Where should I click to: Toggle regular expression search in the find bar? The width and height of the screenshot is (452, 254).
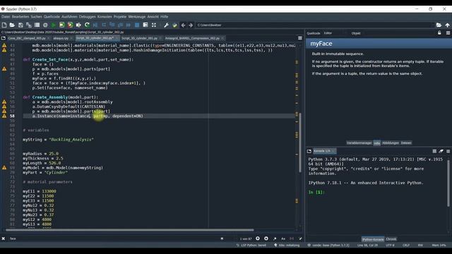[x=275, y=238]
